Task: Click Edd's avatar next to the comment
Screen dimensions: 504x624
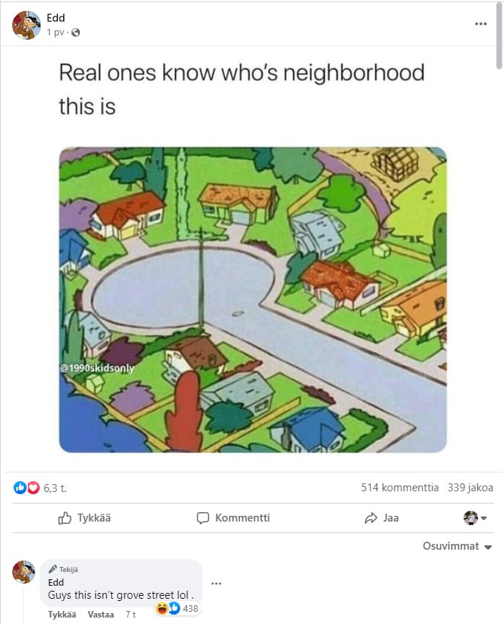Action: point(24,572)
